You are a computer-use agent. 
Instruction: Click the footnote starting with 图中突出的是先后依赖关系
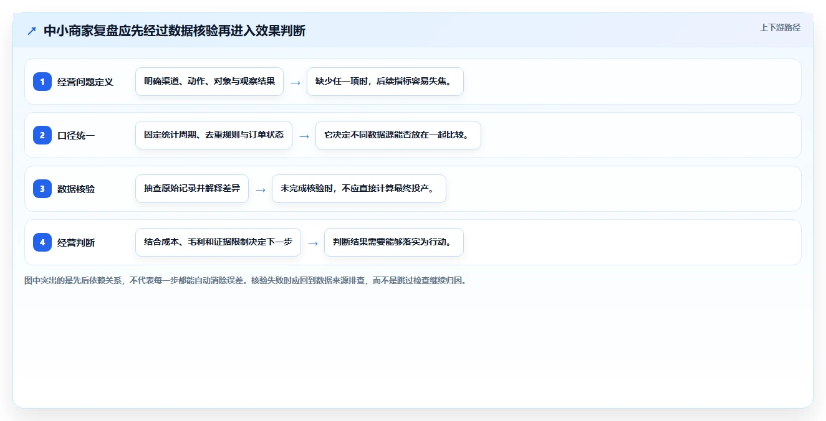click(246, 280)
